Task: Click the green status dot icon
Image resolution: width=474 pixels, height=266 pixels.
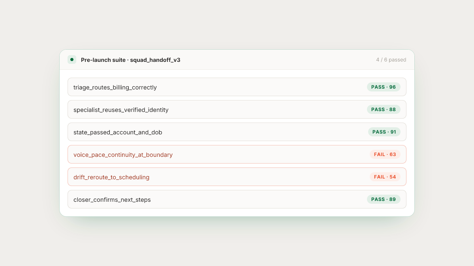Action: point(72,60)
